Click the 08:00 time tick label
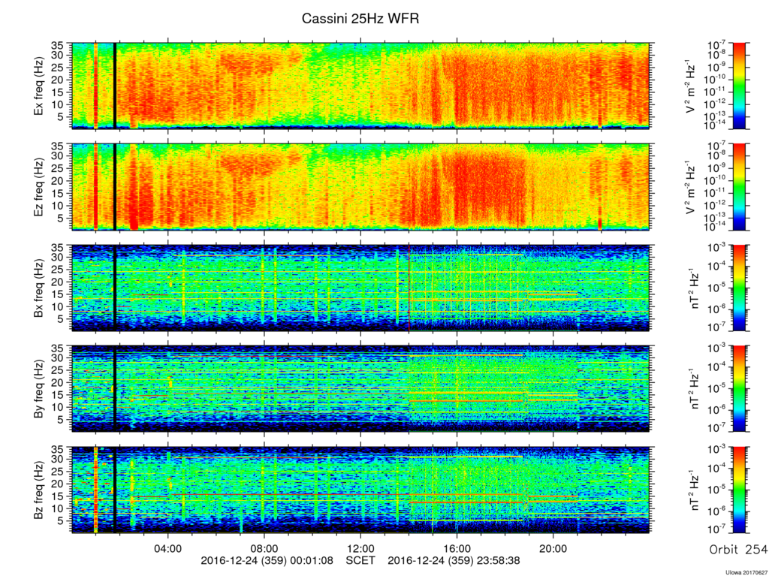This screenshot has width=769, height=576. [x=264, y=547]
